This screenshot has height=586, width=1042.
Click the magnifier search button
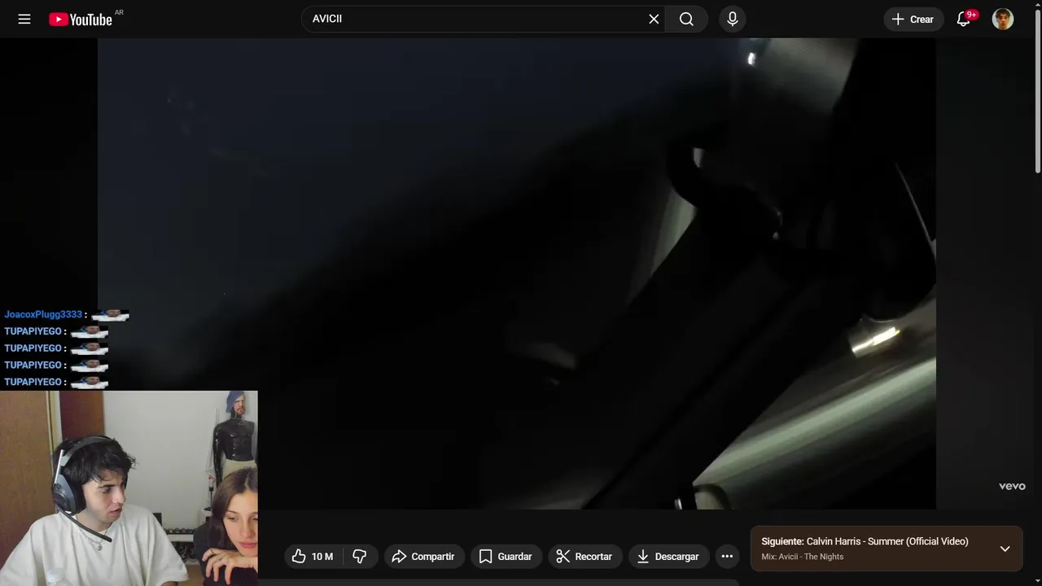[686, 19]
